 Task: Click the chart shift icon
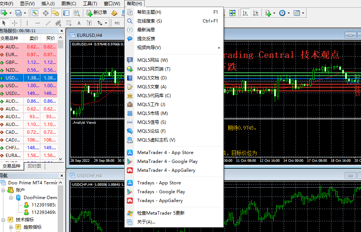click(256, 13)
